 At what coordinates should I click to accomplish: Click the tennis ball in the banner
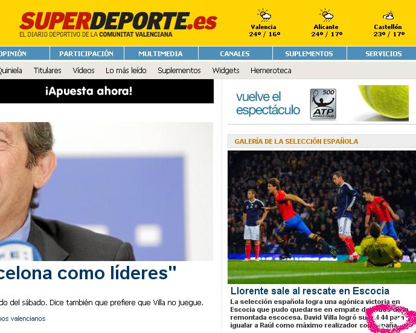pyautogui.click(x=383, y=102)
